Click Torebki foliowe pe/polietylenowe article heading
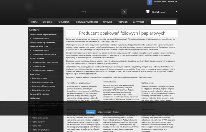The width and height of the screenshot is (206, 132). pos(79,83)
